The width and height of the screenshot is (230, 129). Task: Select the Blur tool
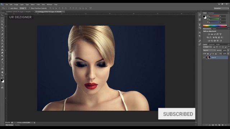2,53
